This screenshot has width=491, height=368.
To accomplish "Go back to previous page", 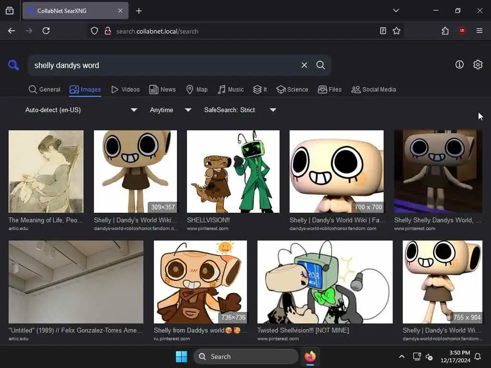I will pos(12,31).
